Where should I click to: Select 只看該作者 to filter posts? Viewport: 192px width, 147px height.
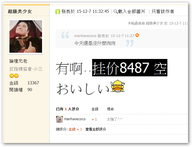tap(163, 12)
